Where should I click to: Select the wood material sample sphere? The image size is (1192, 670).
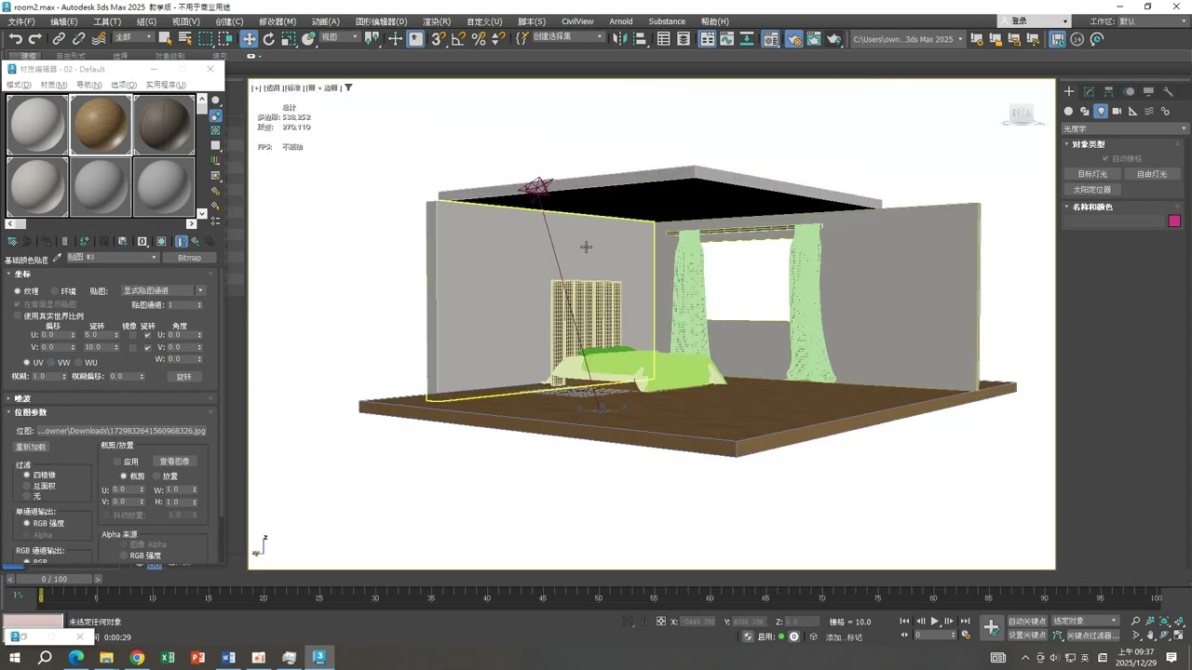click(x=100, y=125)
